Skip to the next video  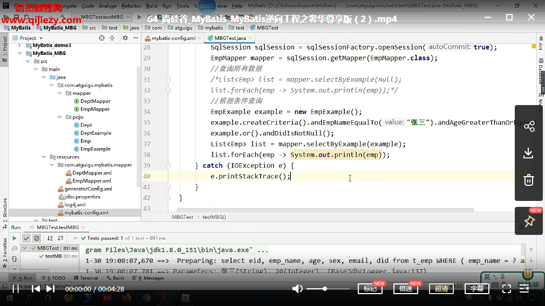[x=50, y=289]
